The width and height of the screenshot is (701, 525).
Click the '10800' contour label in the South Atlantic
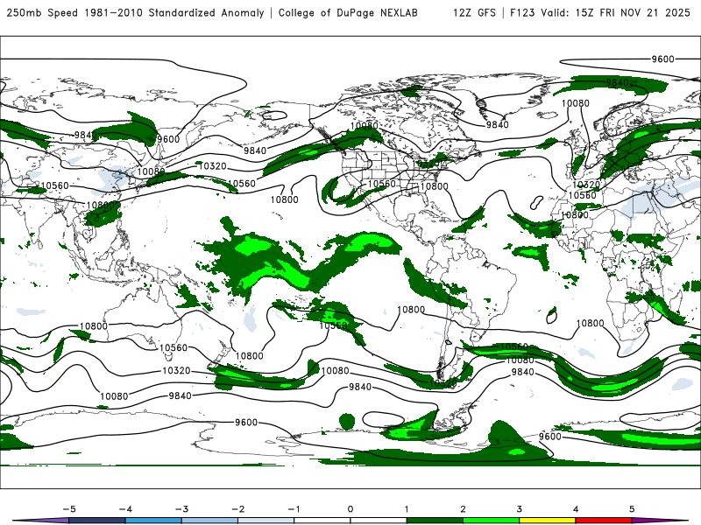590,323
